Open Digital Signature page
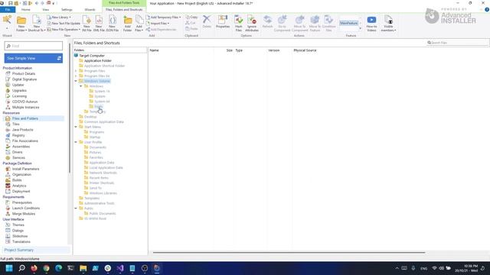The image size is (490, 275). [x=24, y=79]
